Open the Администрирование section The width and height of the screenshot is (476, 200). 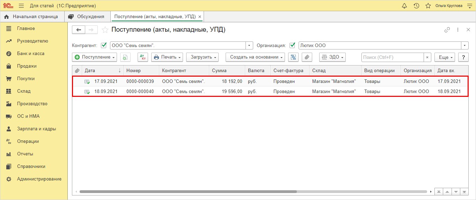click(x=34, y=179)
